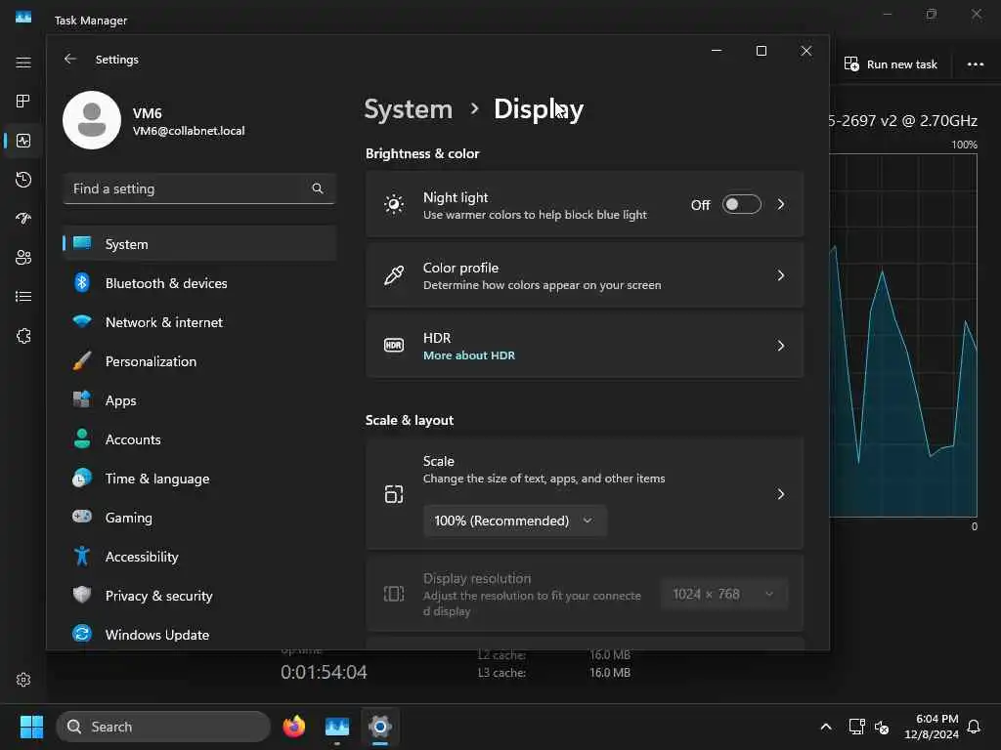Screen dimensions: 1001x750
Task: Open Task Manager settings gear icon
Action: tap(23, 680)
